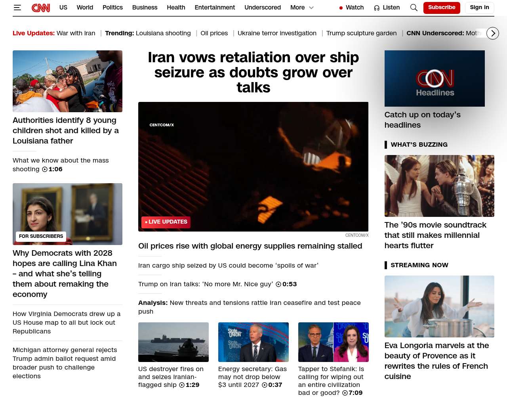Play the US destroyer 1:29 video
The image size is (507, 406).
181,385
